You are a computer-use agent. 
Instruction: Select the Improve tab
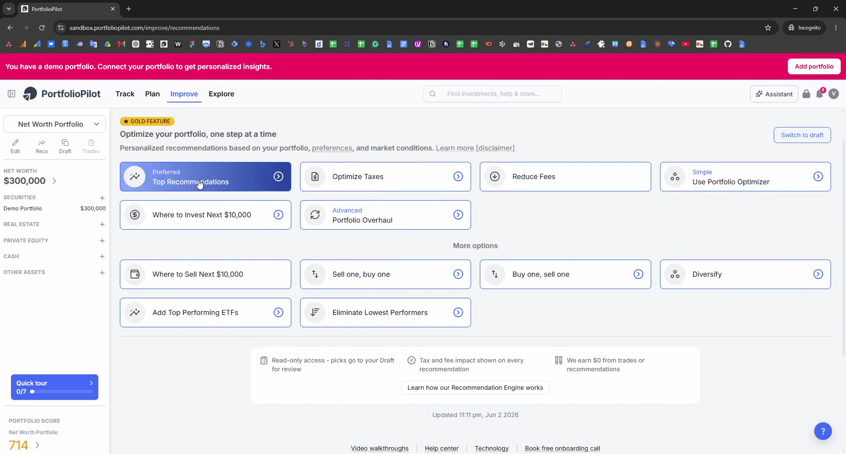[x=184, y=94]
